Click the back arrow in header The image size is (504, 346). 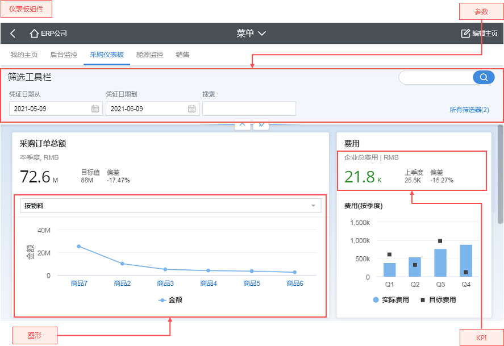[13, 34]
